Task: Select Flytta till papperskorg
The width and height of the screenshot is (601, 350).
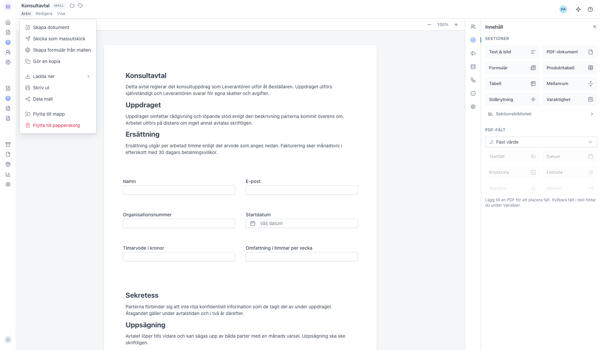Action: 58,125
